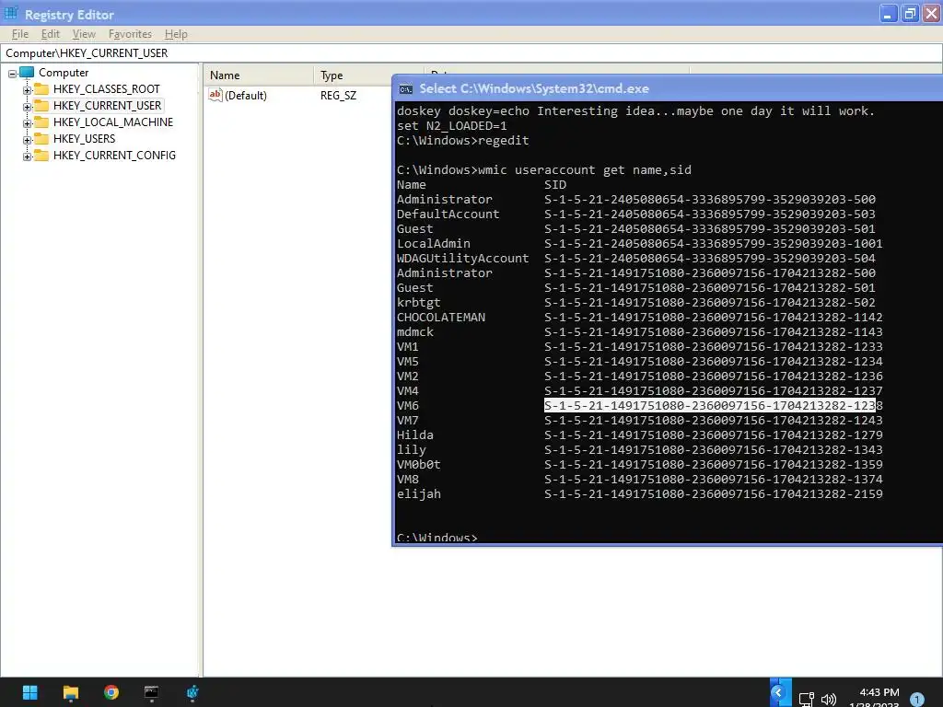
Task: Click HKEY_CLASSES_ROOT folder icon
Action: point(41,89)
